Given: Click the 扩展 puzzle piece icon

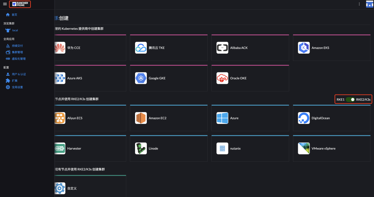Looking at the screenshot, I should tap(8, 81).
